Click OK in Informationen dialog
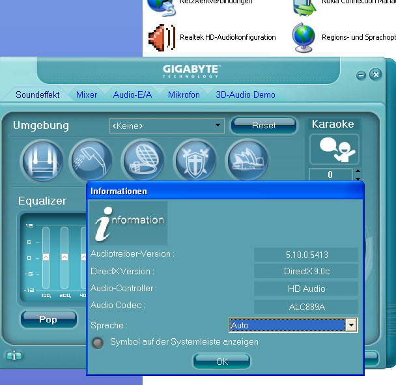The image size is (396, 385). click(x=222, y=362)
